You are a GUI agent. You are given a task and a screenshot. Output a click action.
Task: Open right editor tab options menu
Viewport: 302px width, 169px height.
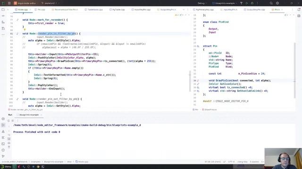[x=293, y=9]
